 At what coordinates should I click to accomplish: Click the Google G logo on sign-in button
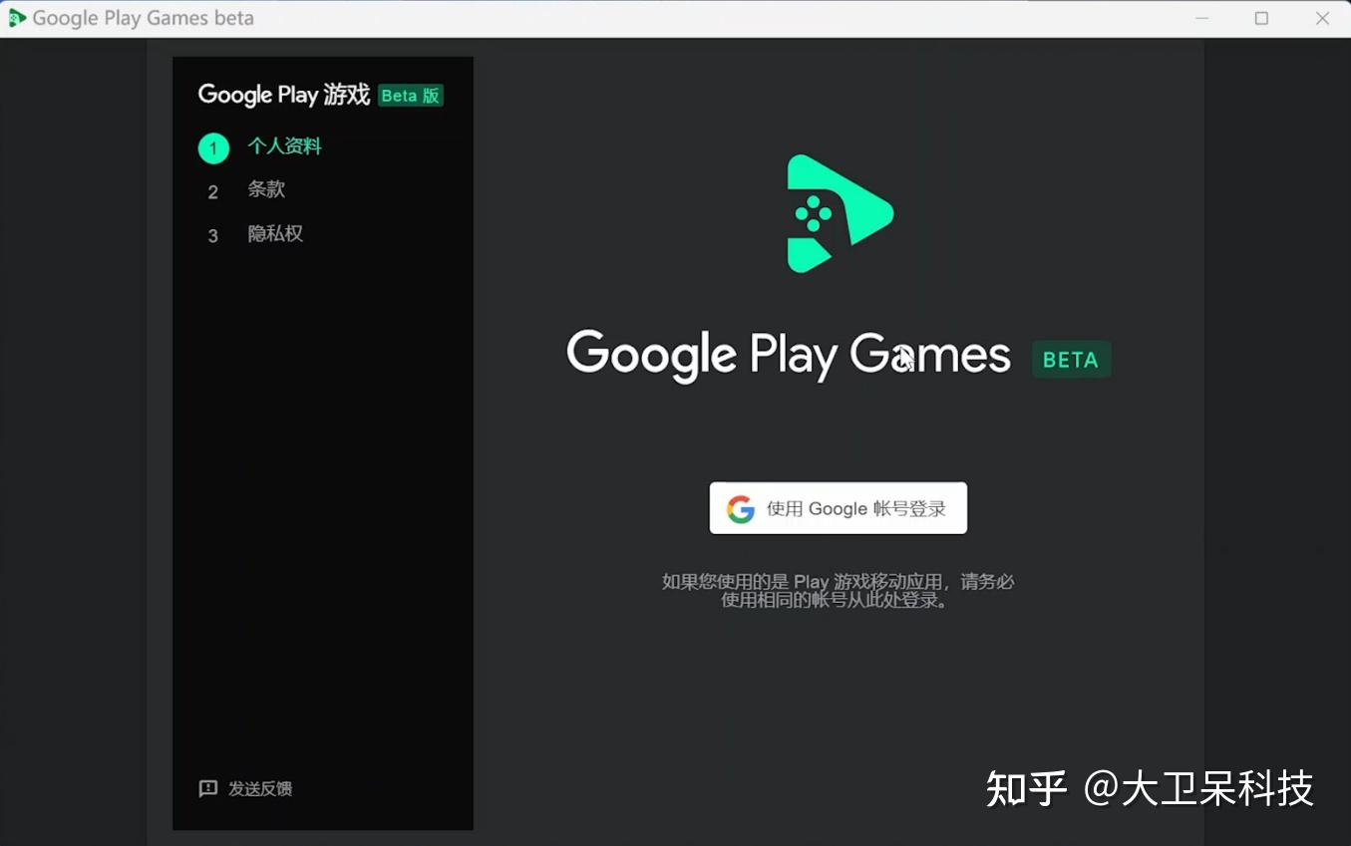(741, 509)
